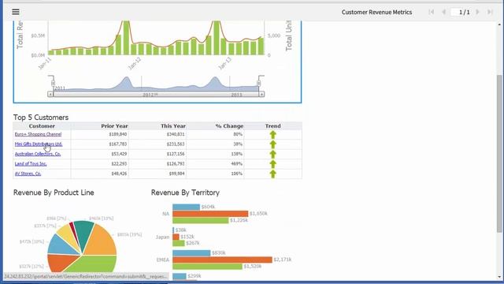
Task: Go to next page arrow
Action: coord(477,12)
